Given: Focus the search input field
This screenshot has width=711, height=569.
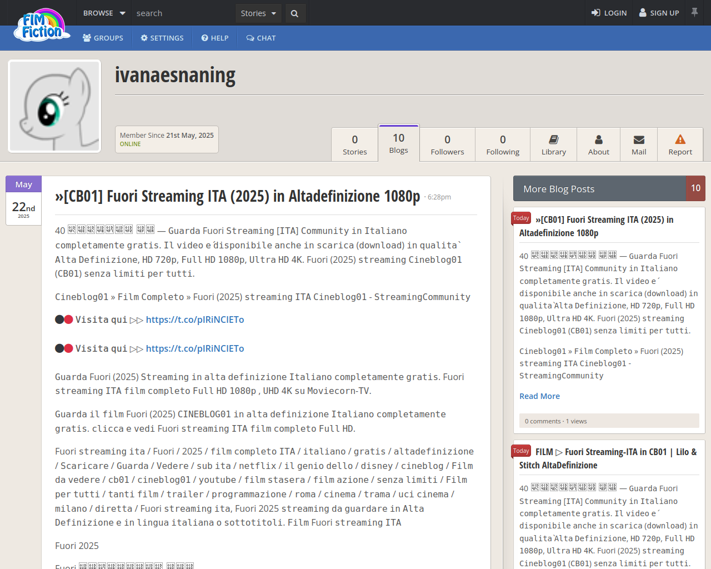Looking at the screenshot, I should pyautogui.click(x=184, y=13).
